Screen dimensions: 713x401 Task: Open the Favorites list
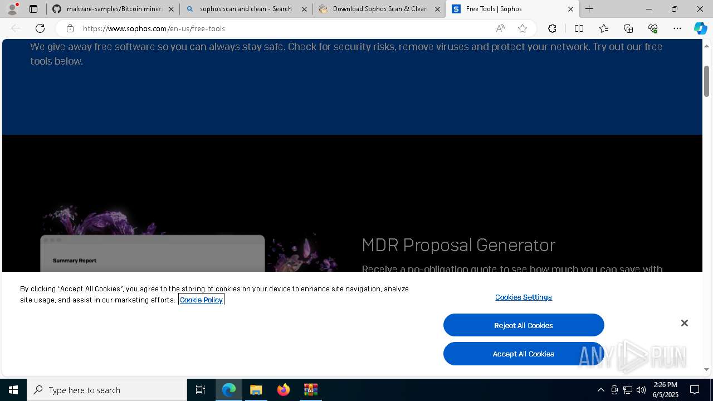pos(604,28)
